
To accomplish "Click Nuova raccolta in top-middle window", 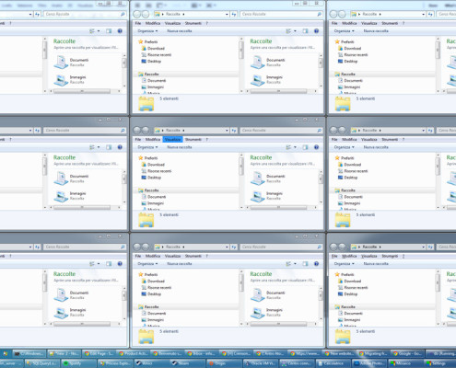I will (x=180, y=31).
